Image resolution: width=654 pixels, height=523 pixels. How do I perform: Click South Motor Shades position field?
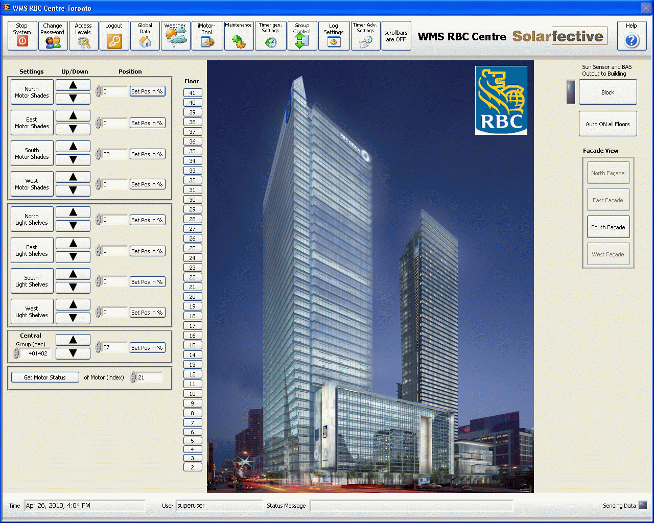(x=115, y=154)
